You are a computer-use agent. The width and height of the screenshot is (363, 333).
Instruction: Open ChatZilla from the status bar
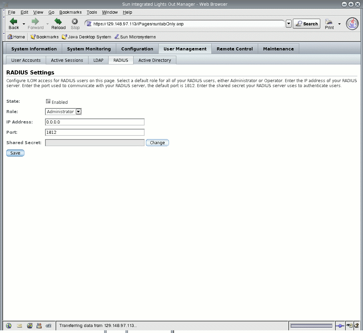tap(48, 325)
